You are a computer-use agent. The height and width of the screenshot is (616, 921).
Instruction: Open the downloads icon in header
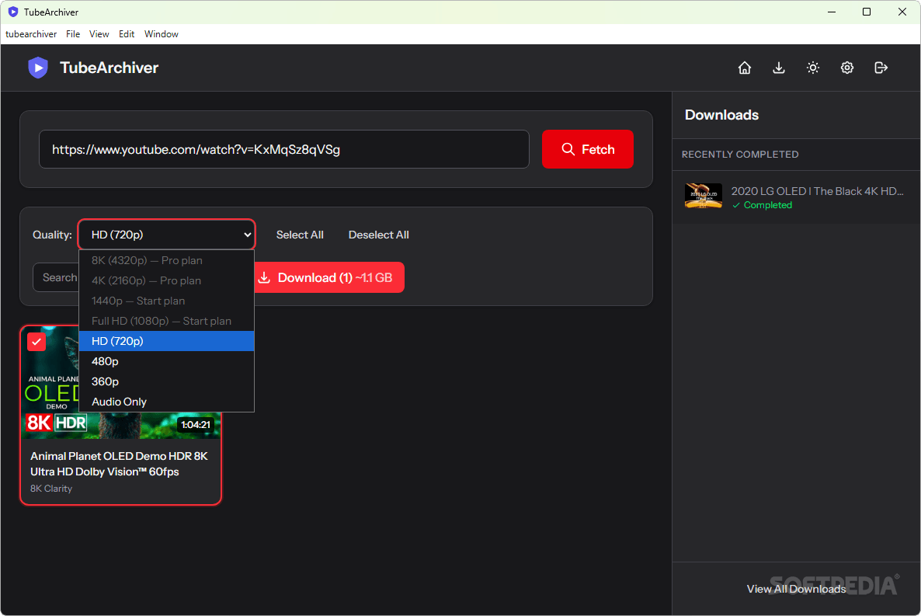click(x=778, y=68)
